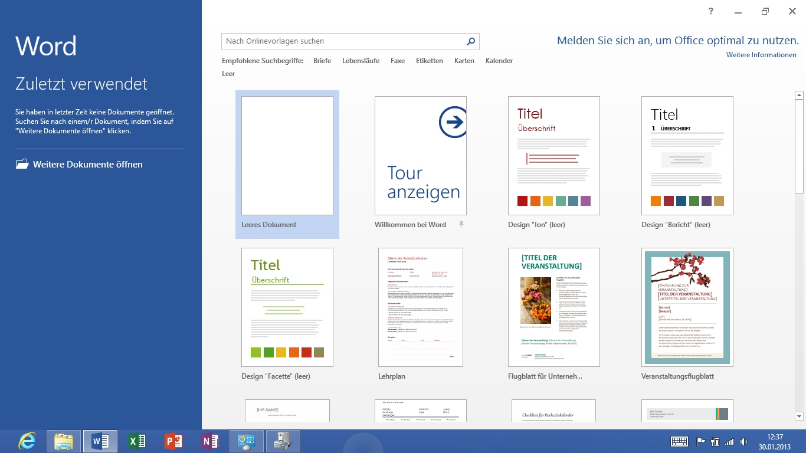Select the "Briefe" suggested search term

point(322,61)
